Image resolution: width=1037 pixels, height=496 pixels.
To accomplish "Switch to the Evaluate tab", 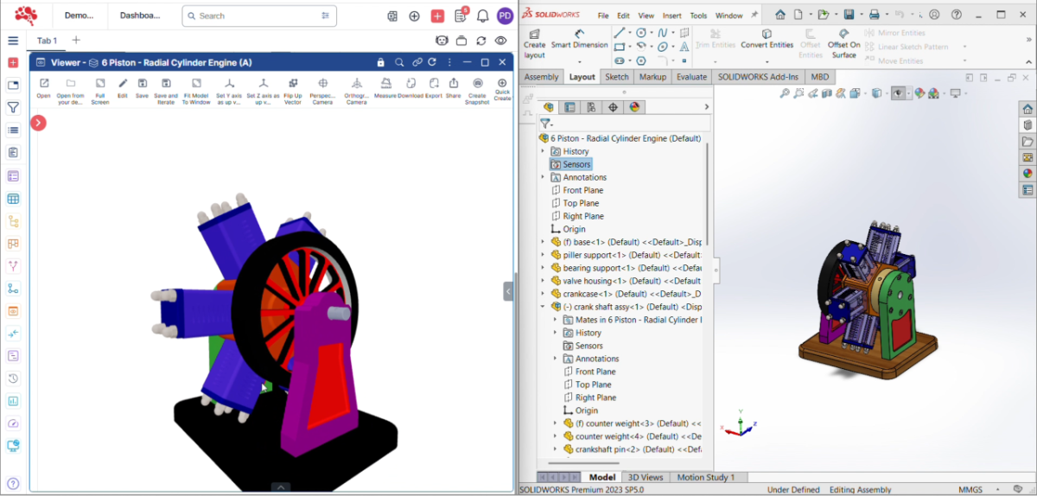I will 691,77.
